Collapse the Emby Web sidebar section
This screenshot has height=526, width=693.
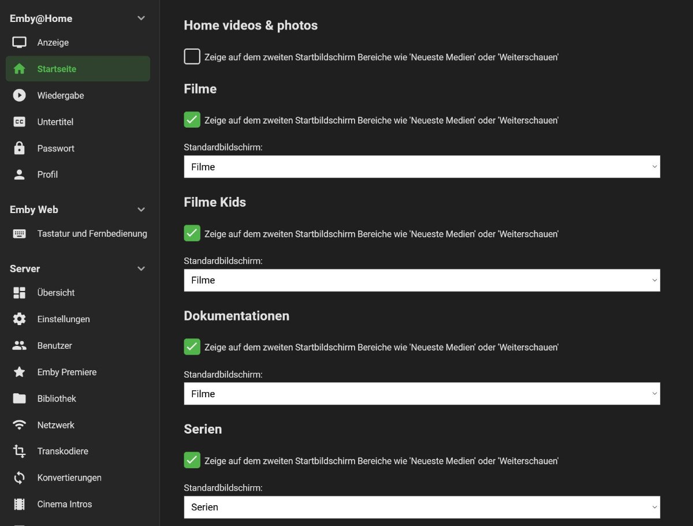tap(141, 210)
